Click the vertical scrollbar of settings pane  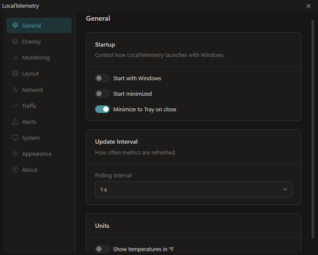point(313,129)
